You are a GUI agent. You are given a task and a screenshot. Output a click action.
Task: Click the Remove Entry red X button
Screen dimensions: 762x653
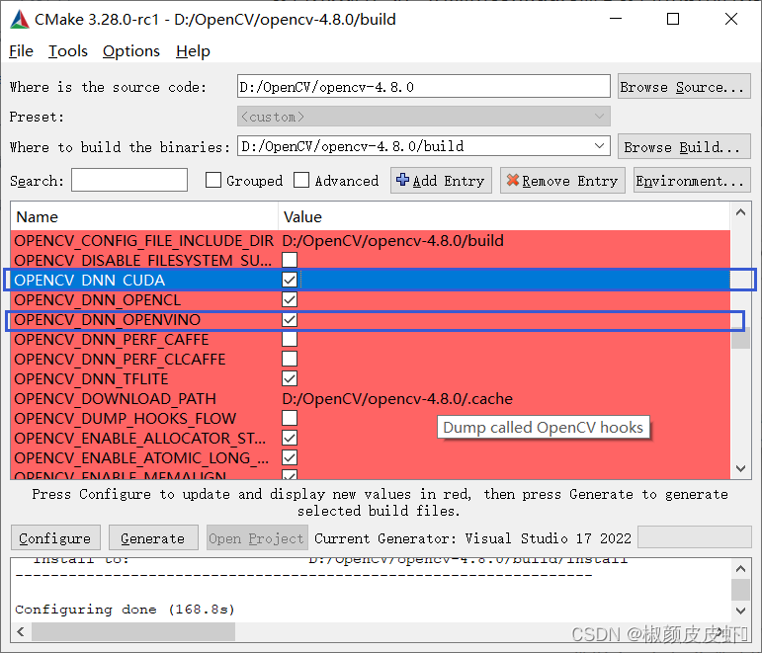[x=562, y=181]
